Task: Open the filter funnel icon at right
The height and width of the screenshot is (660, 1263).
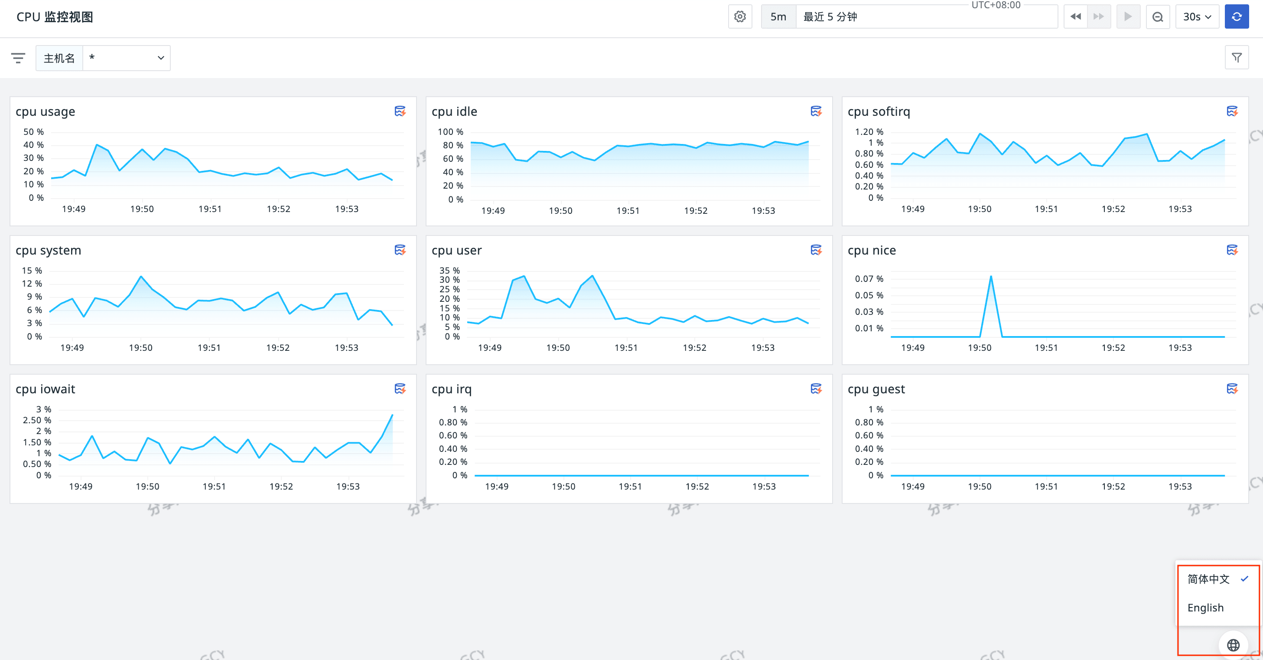Action: (1236, 58)
